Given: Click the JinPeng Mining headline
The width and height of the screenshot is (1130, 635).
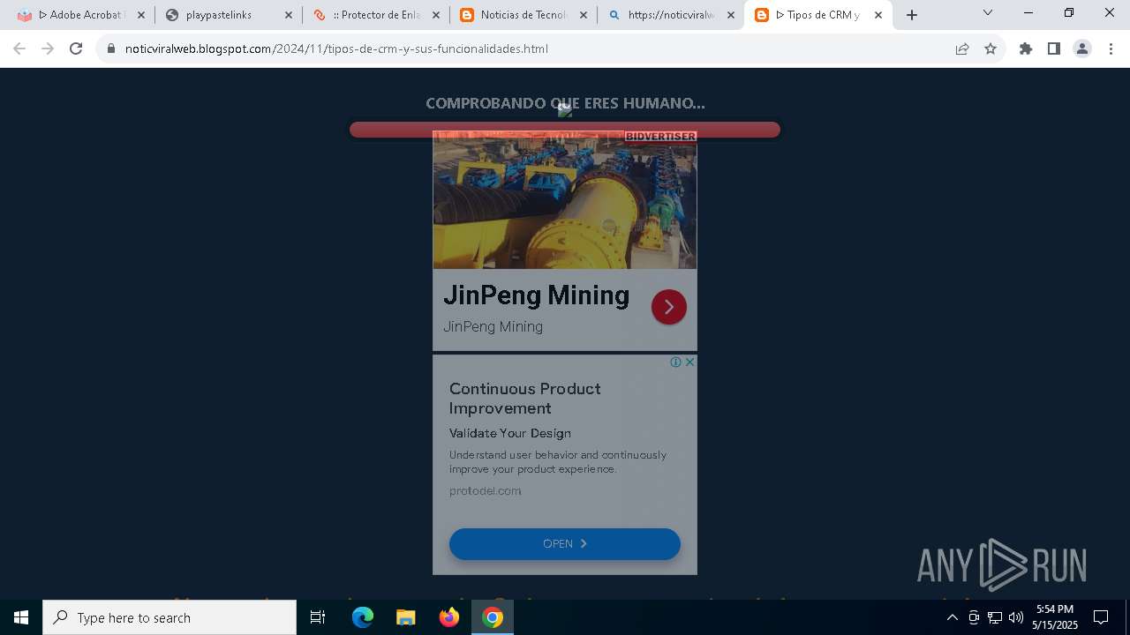Looking at the screenshot, I should tap(537, 295).
